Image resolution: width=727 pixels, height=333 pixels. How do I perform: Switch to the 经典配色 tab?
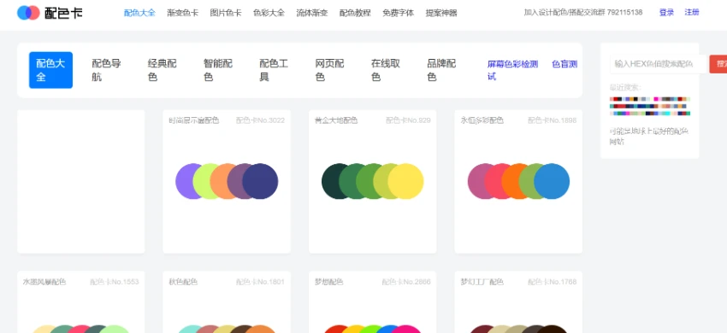pyautogui.click(x=163, y=70)
